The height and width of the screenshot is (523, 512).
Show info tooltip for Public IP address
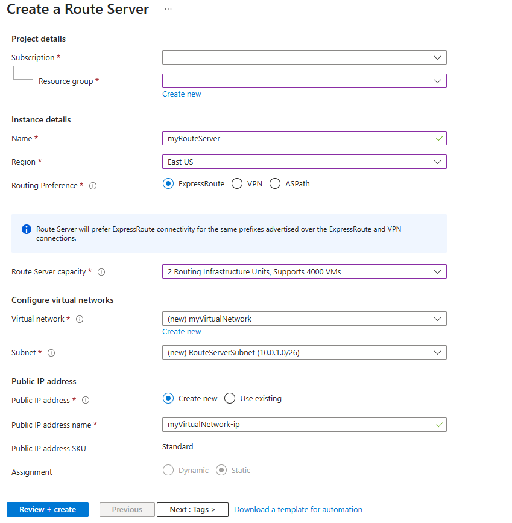pos(86,401)
